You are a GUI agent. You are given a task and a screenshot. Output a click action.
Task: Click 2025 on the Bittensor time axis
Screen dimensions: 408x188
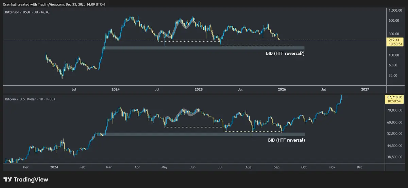tap(199, 89)
